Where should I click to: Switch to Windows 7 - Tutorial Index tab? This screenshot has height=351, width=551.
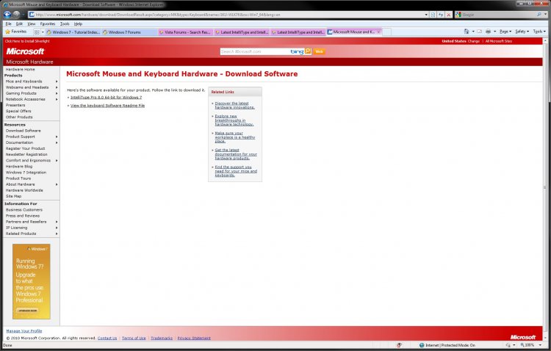[x=73, y=32]
